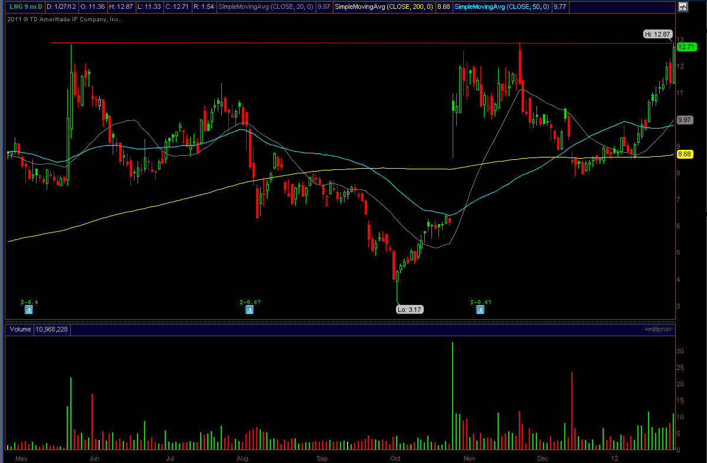Click the '<millions>' volume unit label

[658, 330]
